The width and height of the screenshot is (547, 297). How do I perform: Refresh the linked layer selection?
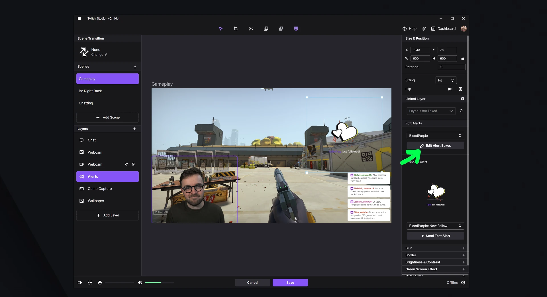461,111
